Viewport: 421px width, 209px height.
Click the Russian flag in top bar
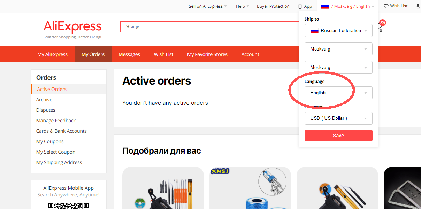[325, 6]
